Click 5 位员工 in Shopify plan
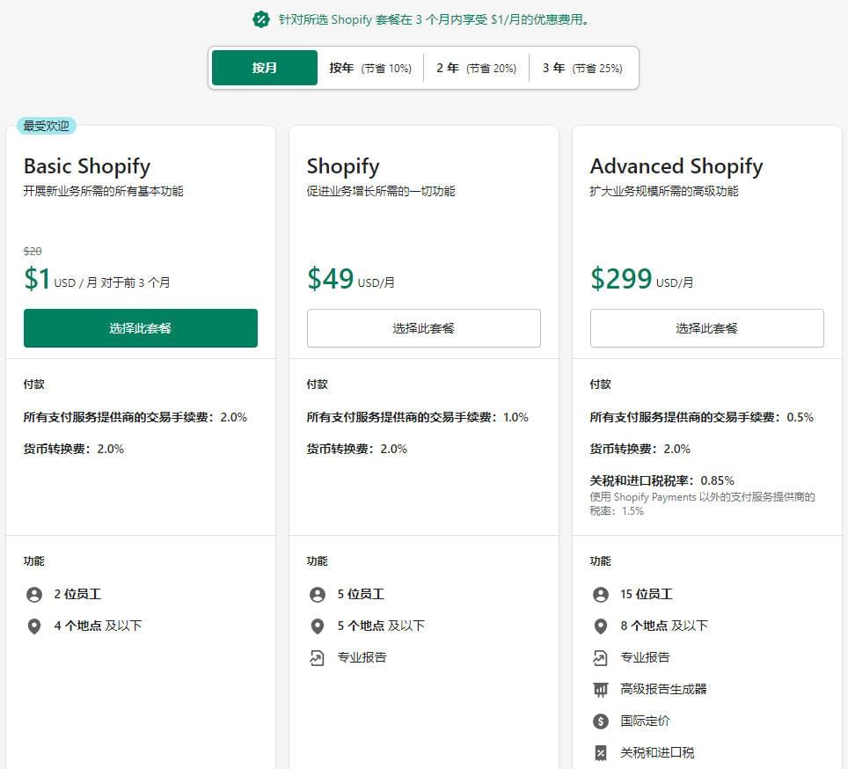 (x=361, y=594)
